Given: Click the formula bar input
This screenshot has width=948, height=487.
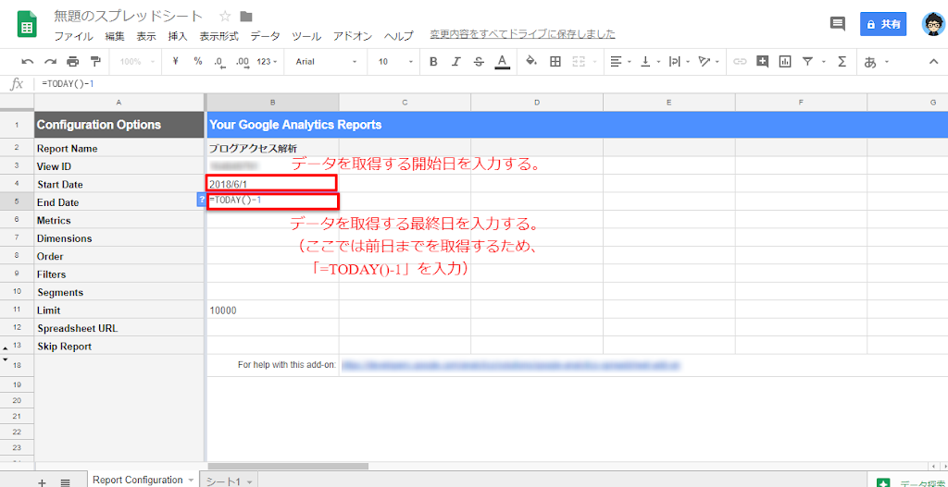Looking at the screenshot, I should click(x=490, y=84).
